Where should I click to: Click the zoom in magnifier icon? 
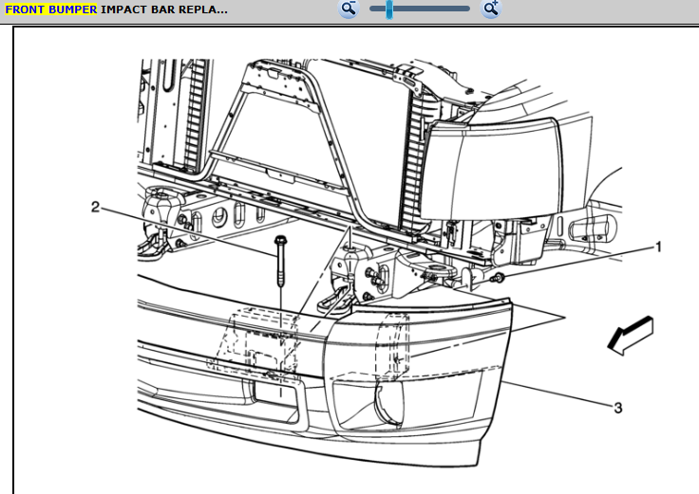(x=491, y=9)
